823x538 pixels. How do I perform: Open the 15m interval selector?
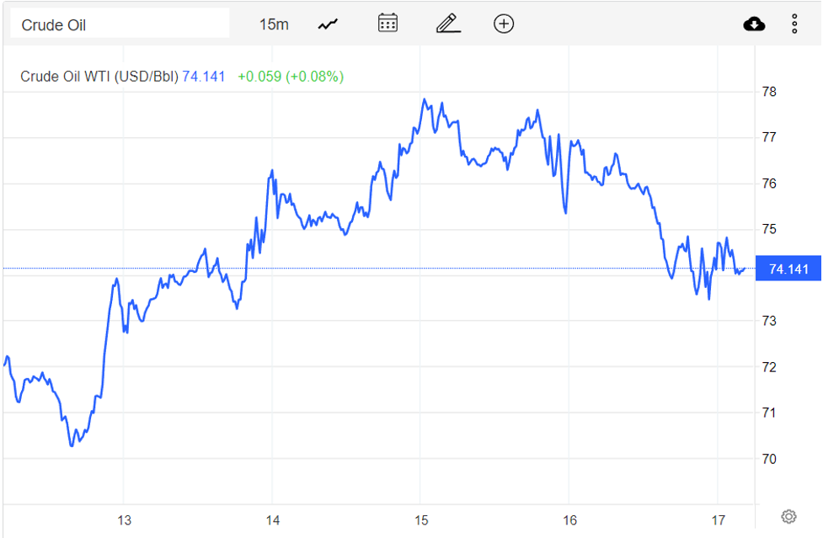[x=274, y=24]
